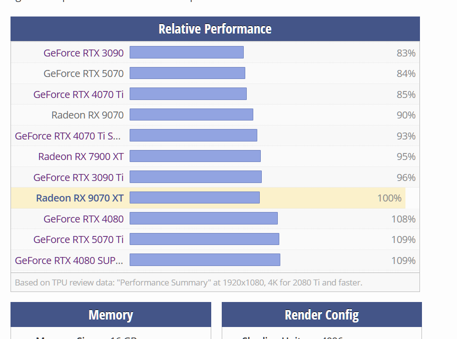
Task: Click the 108% value text
Action: (x=403, y=219)
